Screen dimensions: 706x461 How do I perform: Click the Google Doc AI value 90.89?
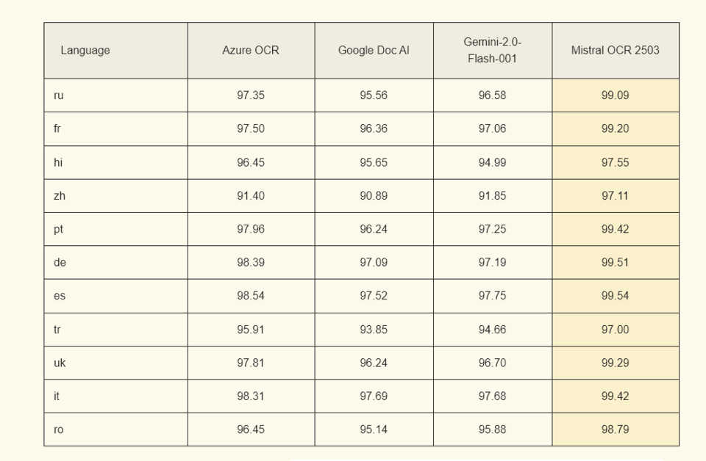(x=374, y=196)
